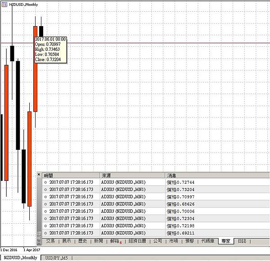
Task: Click the June 2017 orange candlestick body
Action: tap(35, 86)
